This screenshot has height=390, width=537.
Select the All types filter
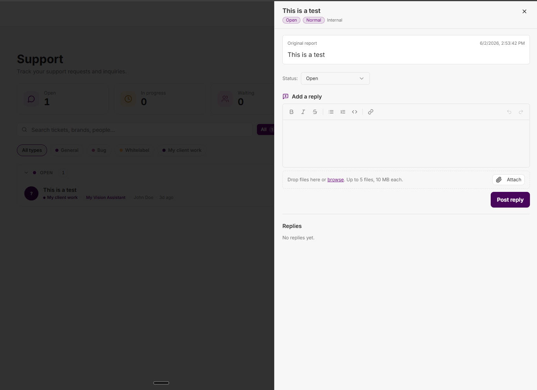32,150
